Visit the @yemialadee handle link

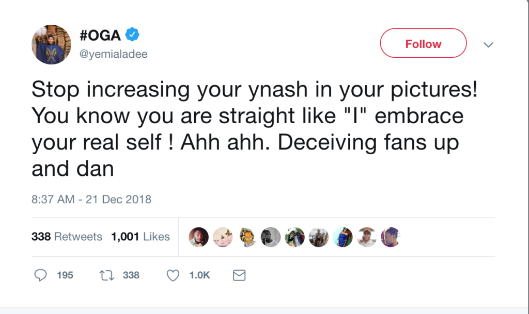coord(114,54)
